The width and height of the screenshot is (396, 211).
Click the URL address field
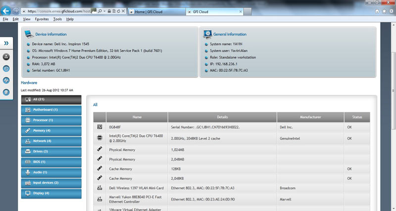point(58,11)
